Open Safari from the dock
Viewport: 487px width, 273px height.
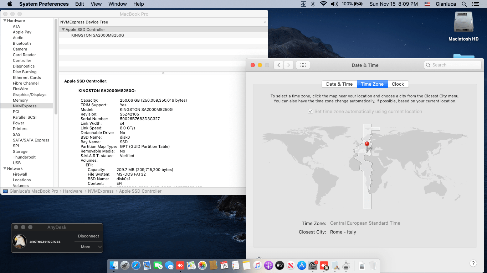136,265
